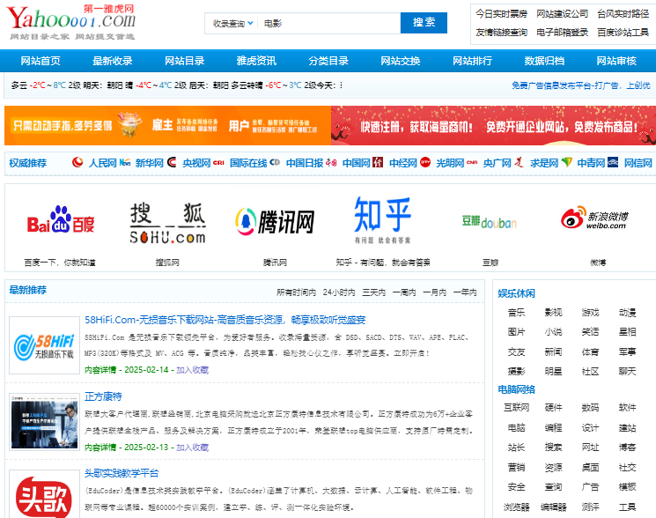Image resolution: width=656 pixels, height=518 pixels.
Task: Open the 豆瓣 douban logo
Action: click(x=489, y=222)
